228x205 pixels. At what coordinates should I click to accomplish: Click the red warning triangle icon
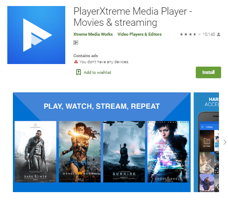coord(76,62)
